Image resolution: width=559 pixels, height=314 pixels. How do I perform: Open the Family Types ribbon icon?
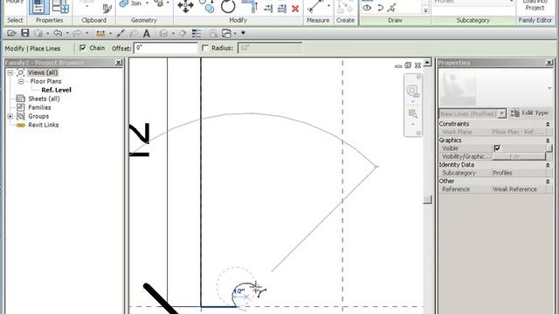click(x=60, y=6)
